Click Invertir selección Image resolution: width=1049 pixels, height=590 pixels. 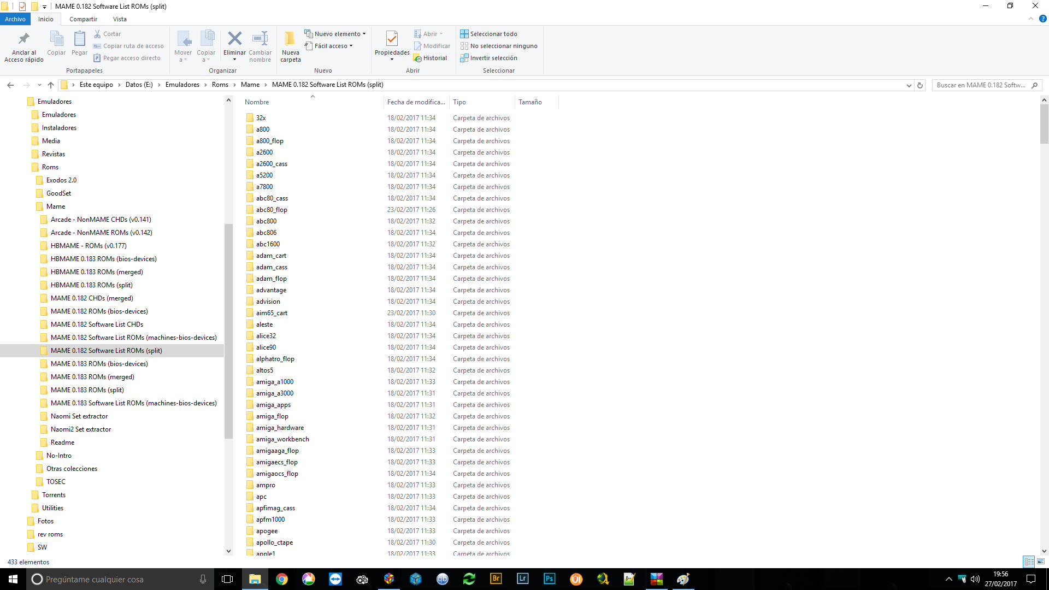tap(488, 58)
